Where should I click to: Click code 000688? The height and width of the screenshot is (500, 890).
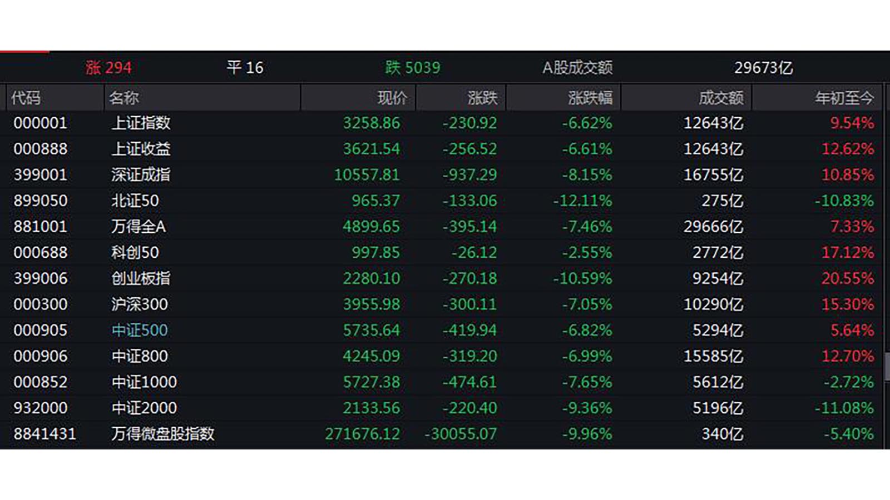point(41,252)
